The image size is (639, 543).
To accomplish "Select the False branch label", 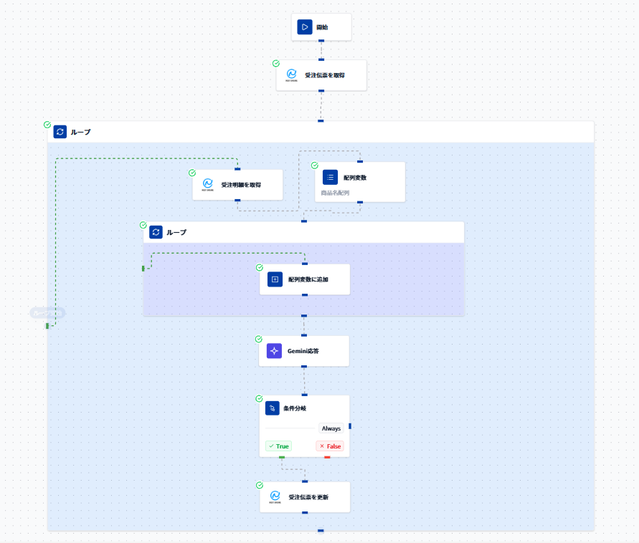I will click(x=330, y=446).
